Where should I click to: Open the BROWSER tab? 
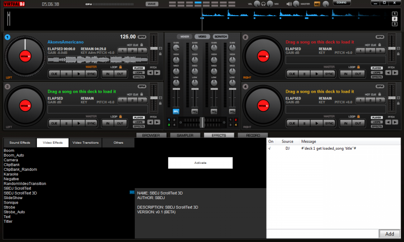(151, 135)
